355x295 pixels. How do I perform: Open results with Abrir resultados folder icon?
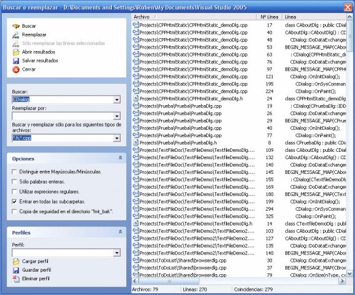pos(16,52)
